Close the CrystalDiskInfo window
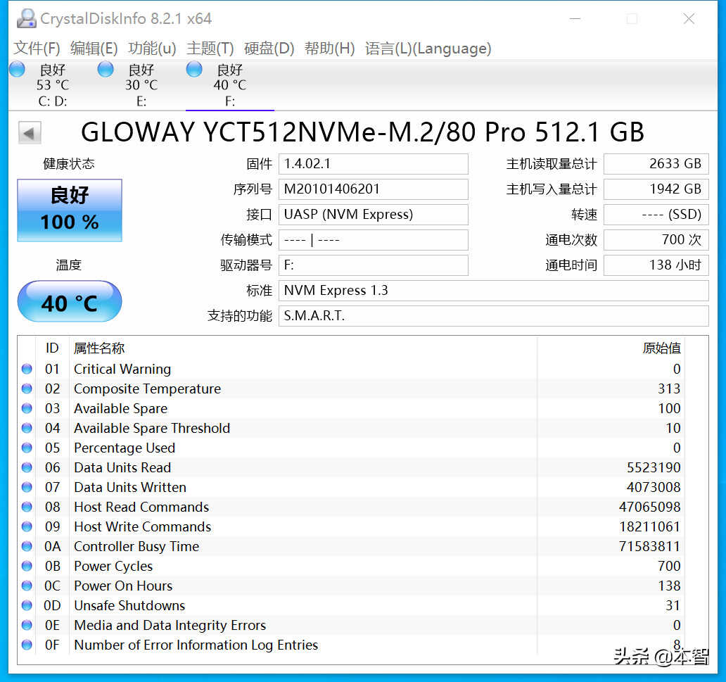726x682 pixels. (x=689, y=18)
